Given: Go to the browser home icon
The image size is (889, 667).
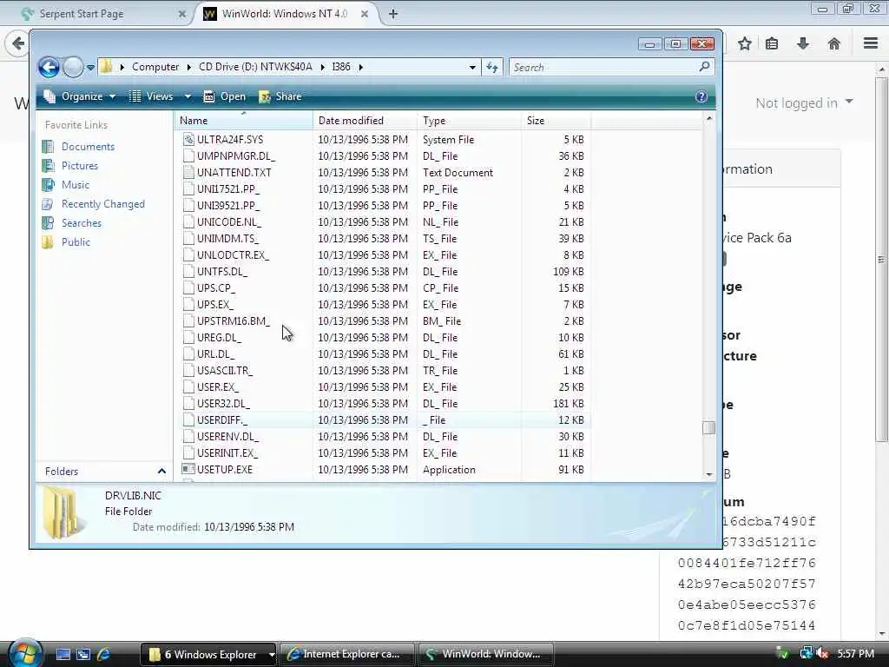Looking at the screenshot, I should click(x=833, y=43).
